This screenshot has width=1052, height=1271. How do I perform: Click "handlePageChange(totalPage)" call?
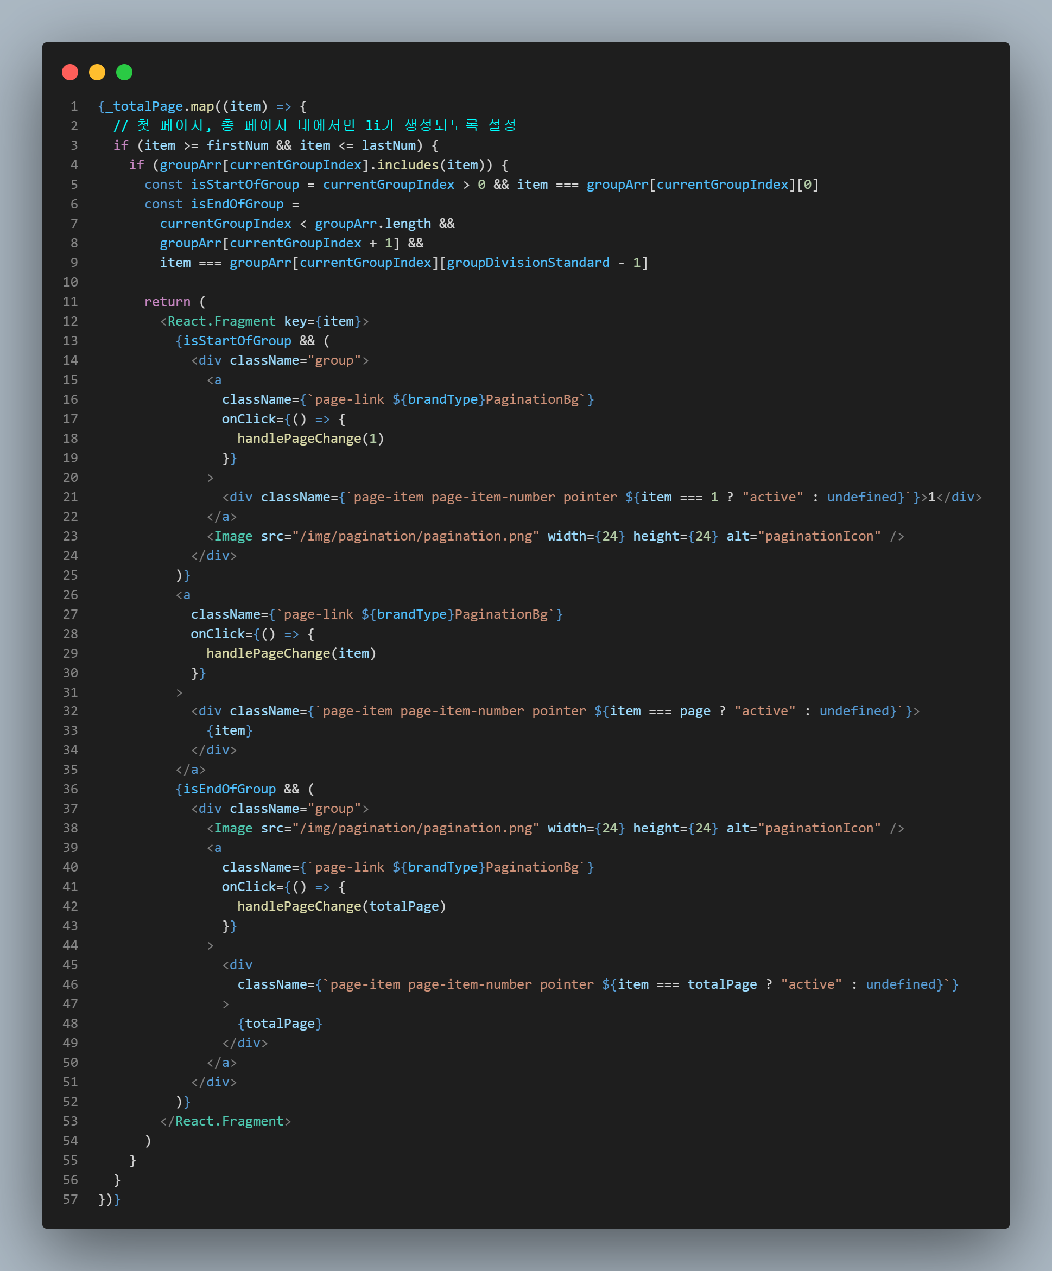[342, 906]
